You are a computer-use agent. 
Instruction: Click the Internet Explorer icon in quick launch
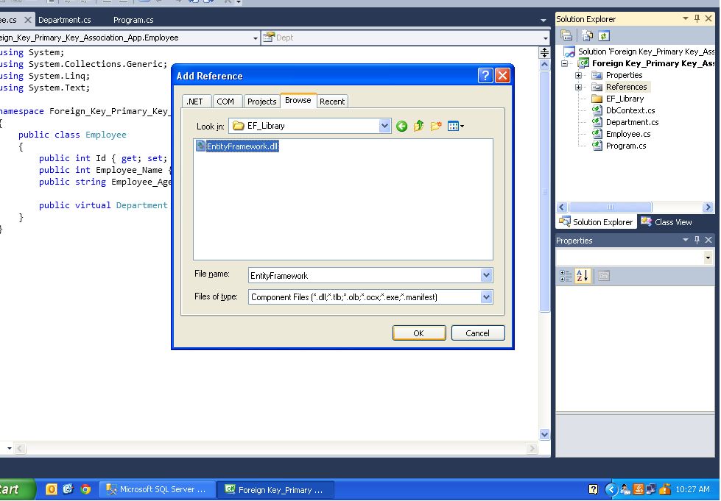click(x=68, y=489)
